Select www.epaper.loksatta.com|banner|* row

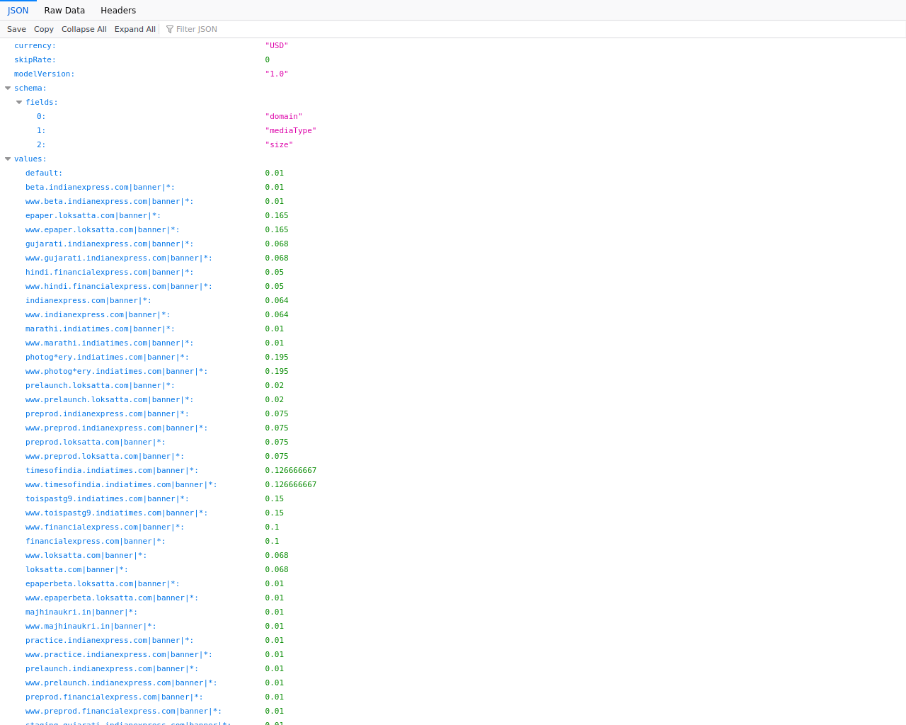453,229
